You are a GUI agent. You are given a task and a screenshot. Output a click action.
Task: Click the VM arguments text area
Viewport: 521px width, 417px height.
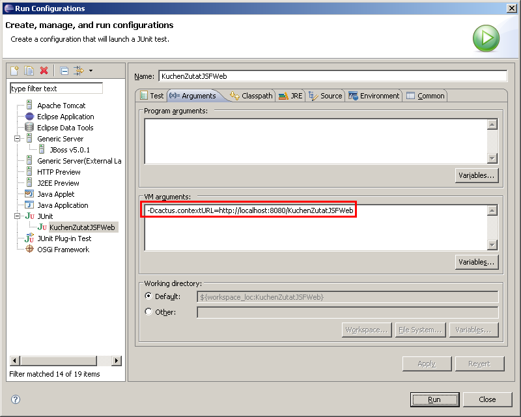coord(316,228)
